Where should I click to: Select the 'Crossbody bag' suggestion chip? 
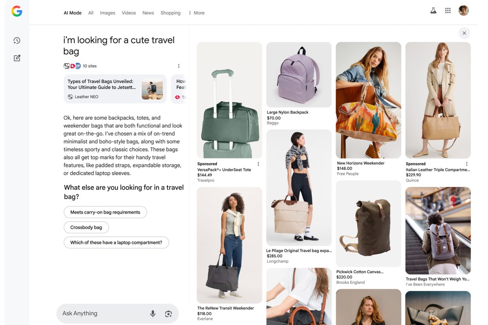coord(86,227)
